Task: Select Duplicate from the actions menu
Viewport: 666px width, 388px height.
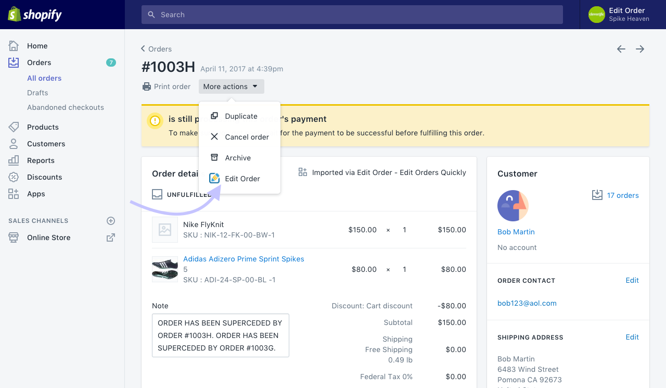Action: tap(240, 116)
